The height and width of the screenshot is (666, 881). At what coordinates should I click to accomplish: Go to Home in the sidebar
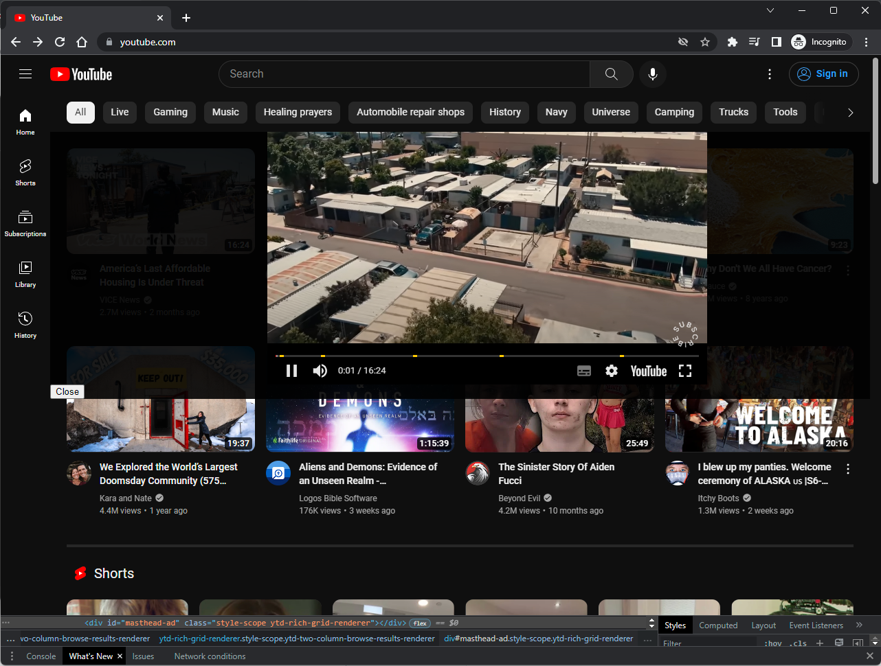(25, 122)
